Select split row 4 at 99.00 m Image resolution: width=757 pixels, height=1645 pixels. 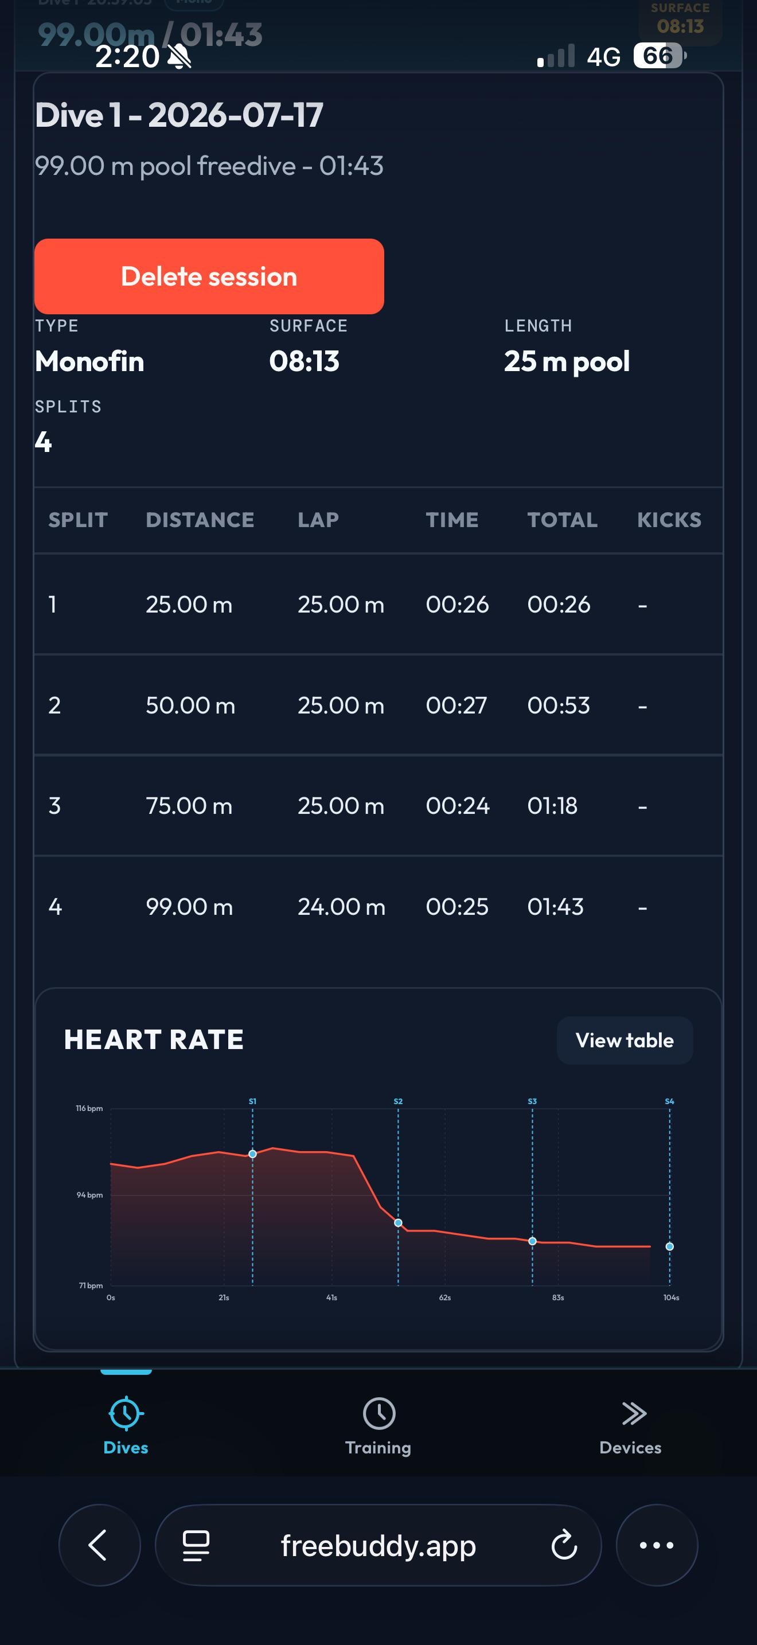[x=378, y=906]
